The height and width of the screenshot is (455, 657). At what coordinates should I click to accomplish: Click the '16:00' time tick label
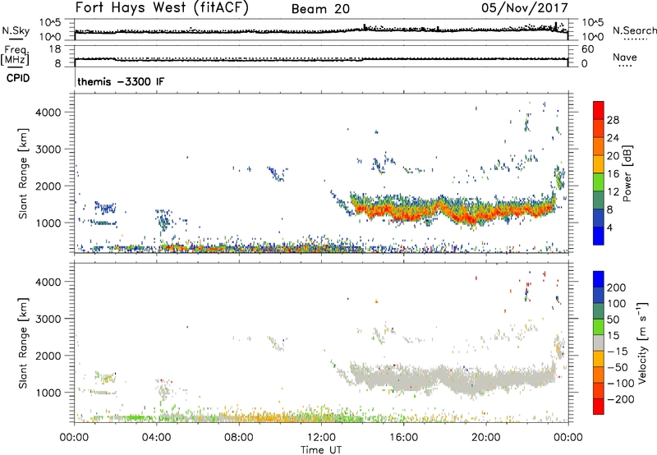403,438
